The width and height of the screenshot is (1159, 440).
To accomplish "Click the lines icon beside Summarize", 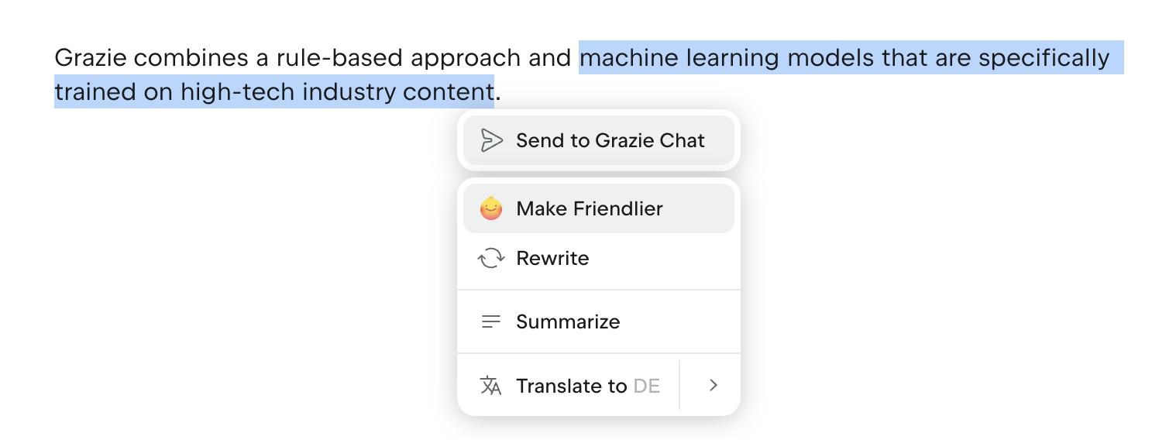I will 491,321.
